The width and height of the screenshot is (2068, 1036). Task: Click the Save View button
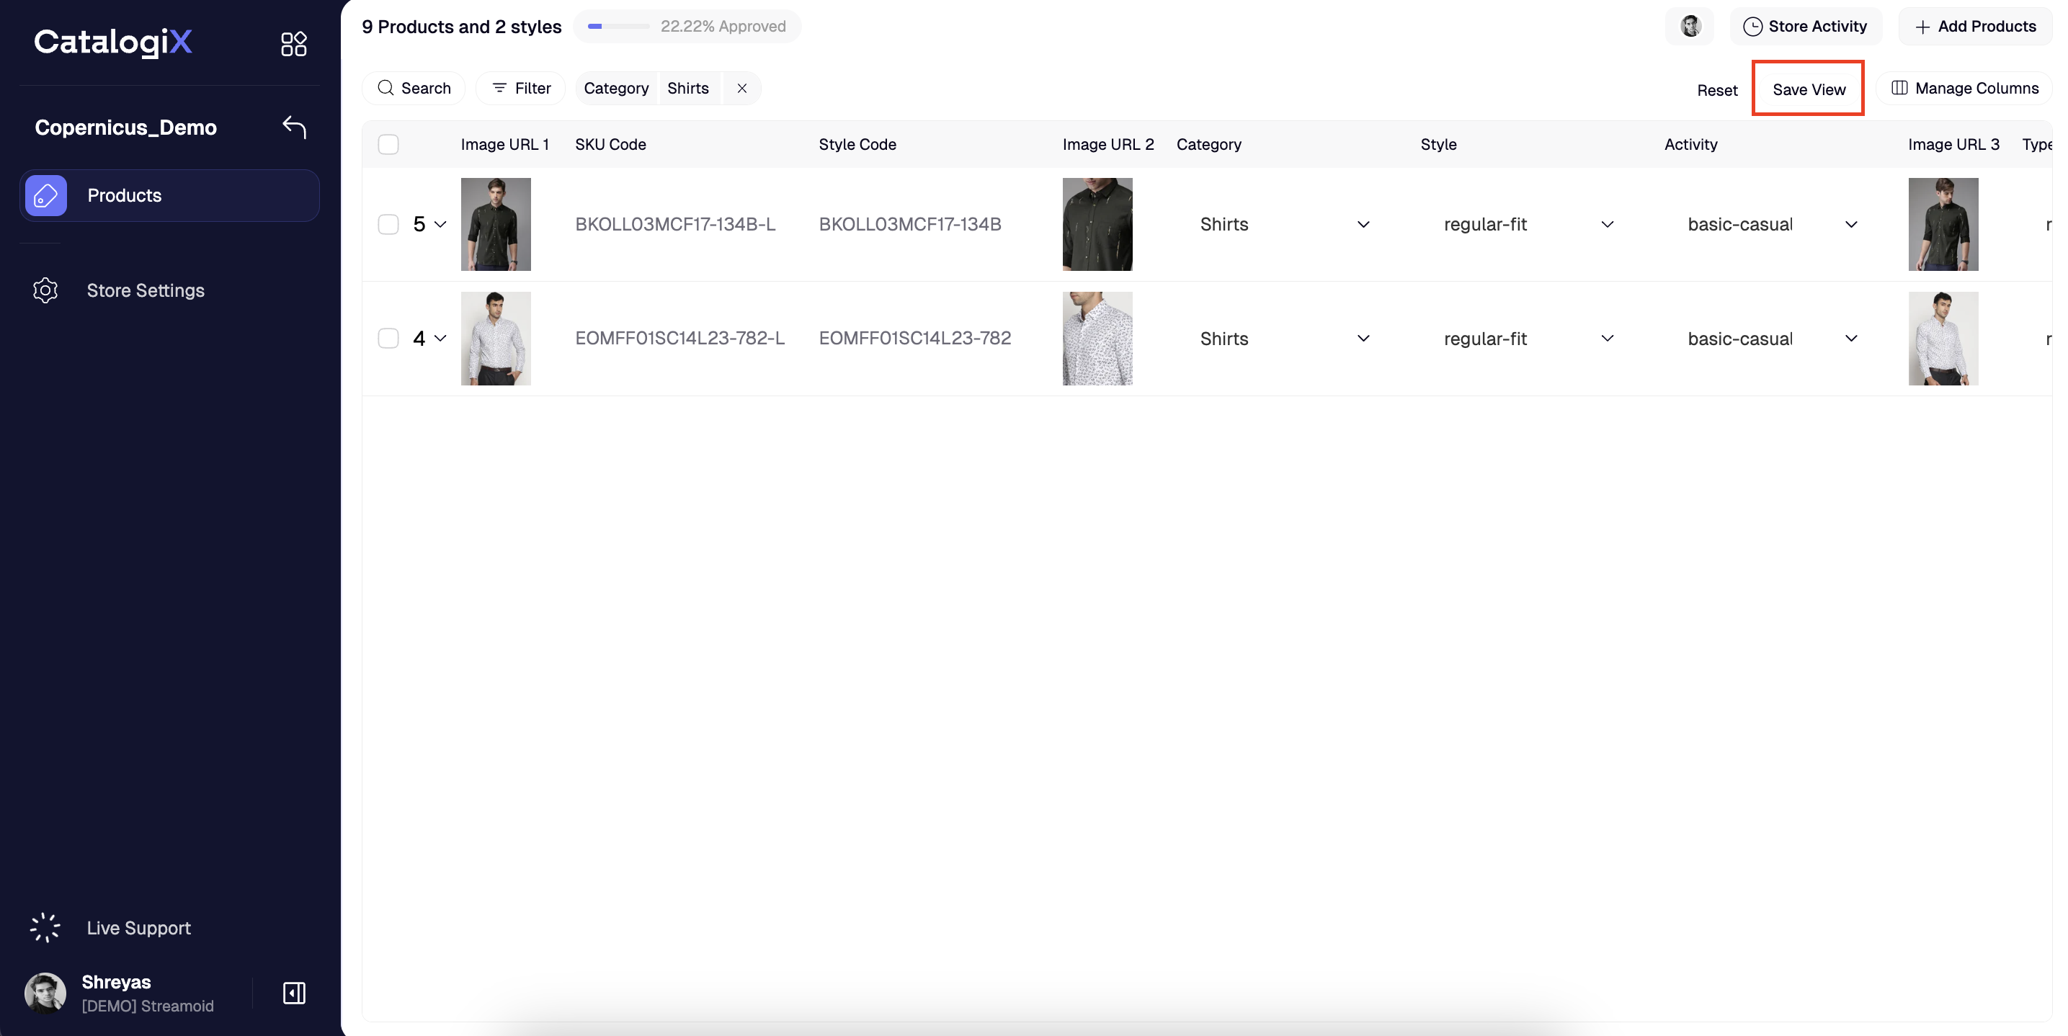pyautogui.click(x=1808, y=90)
